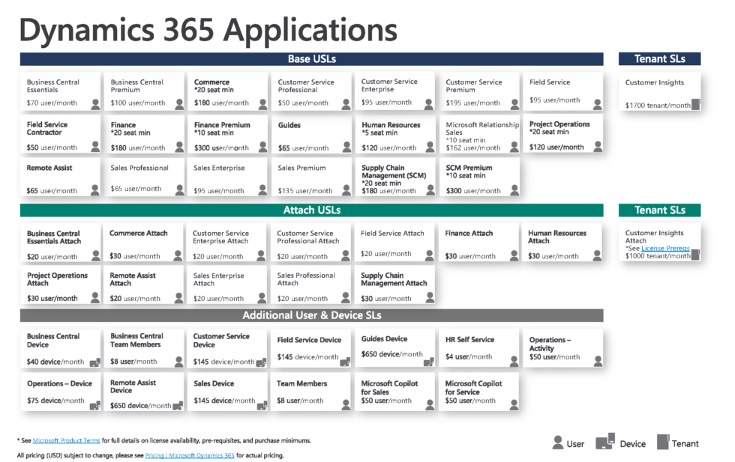
Task: Click device icon on Operations – Device card
Action: 95,405
